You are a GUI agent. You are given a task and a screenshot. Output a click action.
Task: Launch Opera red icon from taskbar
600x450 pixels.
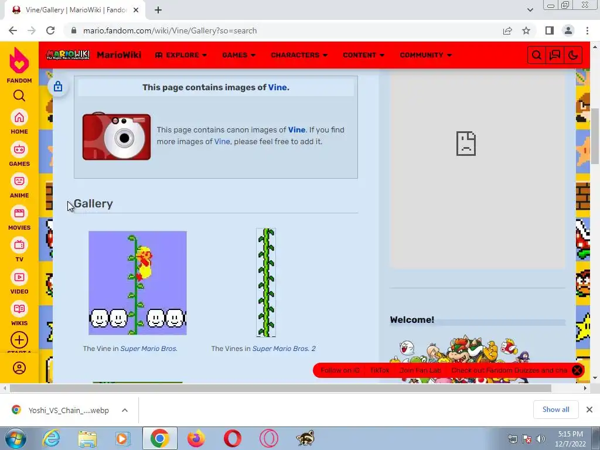click(232, 438)
